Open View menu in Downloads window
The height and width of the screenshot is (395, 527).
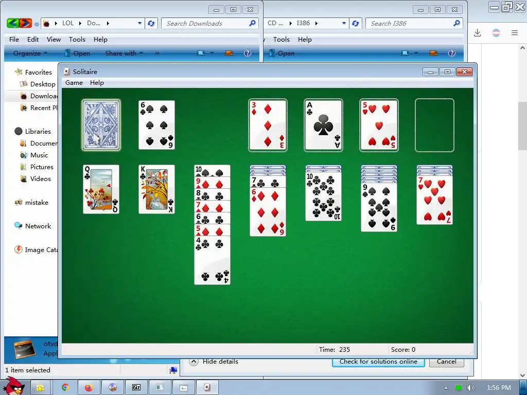[54, 39]
